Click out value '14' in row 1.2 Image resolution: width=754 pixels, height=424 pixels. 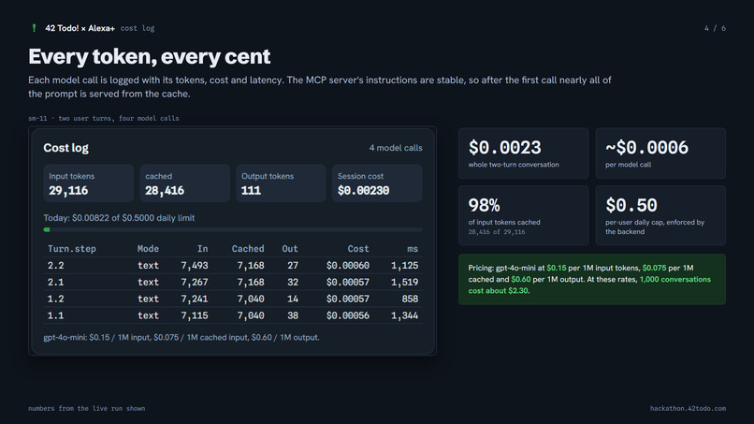293,299
